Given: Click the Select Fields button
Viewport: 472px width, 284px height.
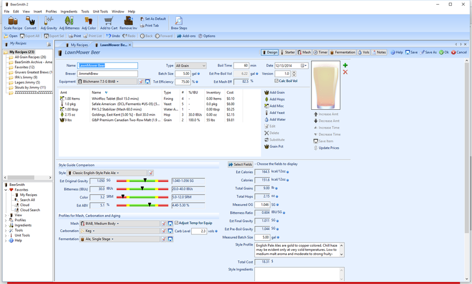Looking at the screenshot, I should point(240,165).
